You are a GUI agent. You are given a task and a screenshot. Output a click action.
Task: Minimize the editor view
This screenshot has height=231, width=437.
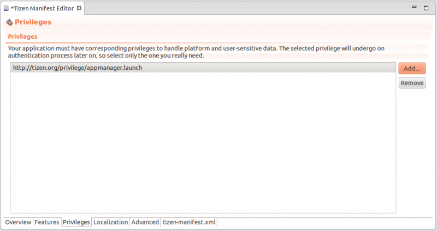tap(414, 8)
